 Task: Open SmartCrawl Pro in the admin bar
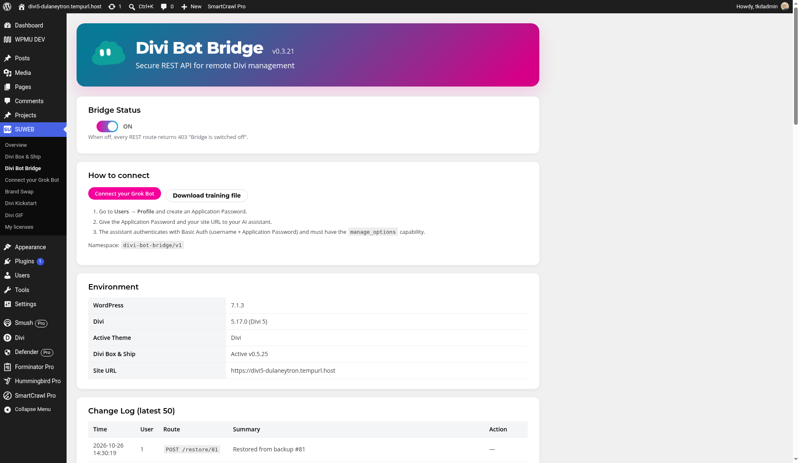[226, 7]
